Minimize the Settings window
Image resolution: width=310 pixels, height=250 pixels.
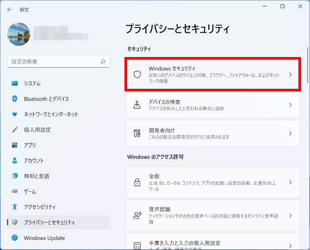[265, 6]
